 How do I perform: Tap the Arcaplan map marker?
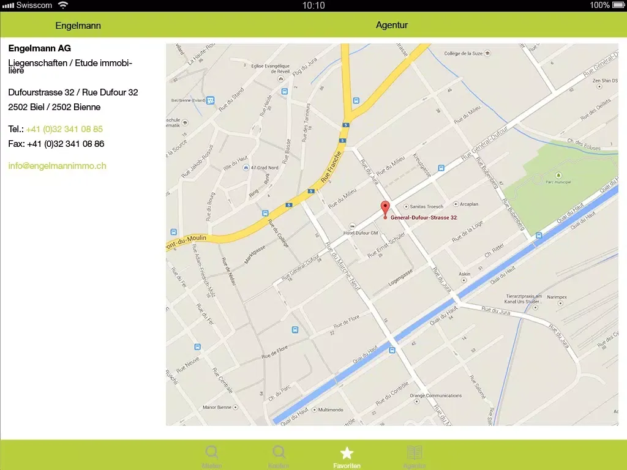(x=456, y=204)
